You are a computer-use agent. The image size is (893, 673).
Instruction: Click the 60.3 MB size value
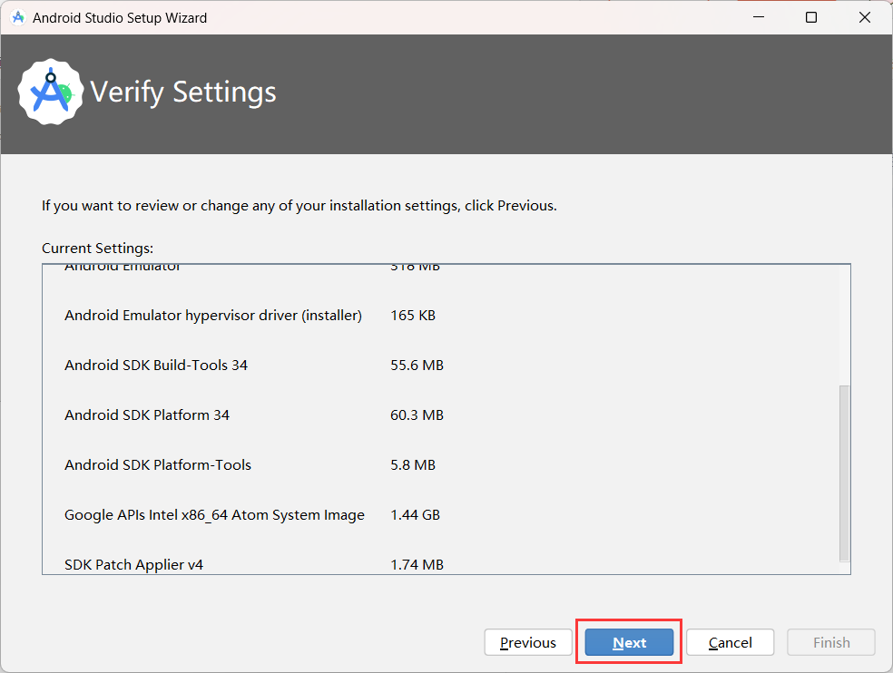[x=417, y=415]
